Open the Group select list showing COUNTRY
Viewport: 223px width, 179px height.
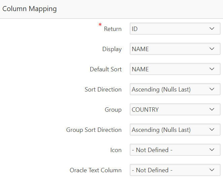click(x=168, y=110)
